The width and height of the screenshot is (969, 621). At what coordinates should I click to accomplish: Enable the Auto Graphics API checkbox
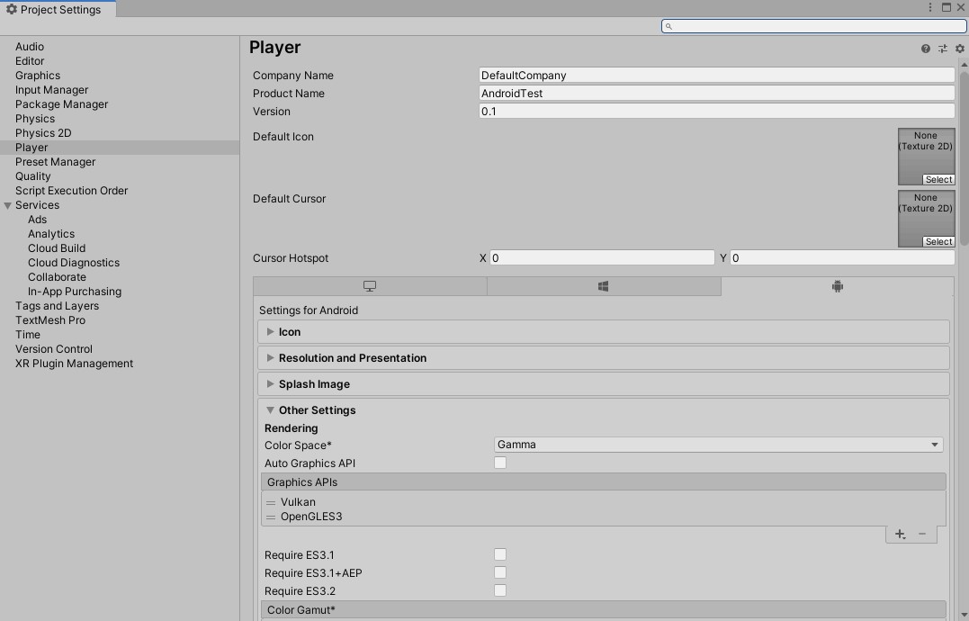pyautogui.click(x=500, y=463)
